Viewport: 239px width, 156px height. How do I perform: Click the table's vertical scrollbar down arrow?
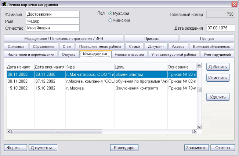199,126
